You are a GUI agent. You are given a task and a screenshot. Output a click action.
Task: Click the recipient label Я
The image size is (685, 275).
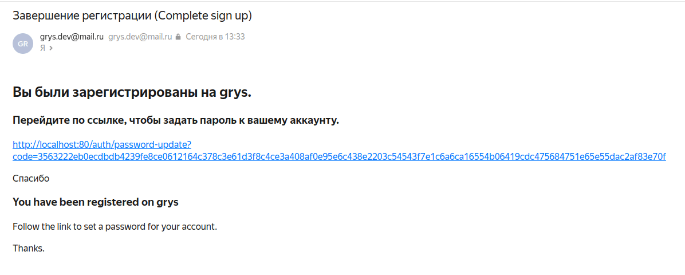pyautogui.click(x=42, y=48)
